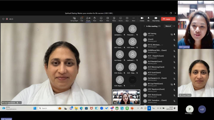Open the View layout options
The height and width of the screenshot is (120, 214).
(108, 19)
